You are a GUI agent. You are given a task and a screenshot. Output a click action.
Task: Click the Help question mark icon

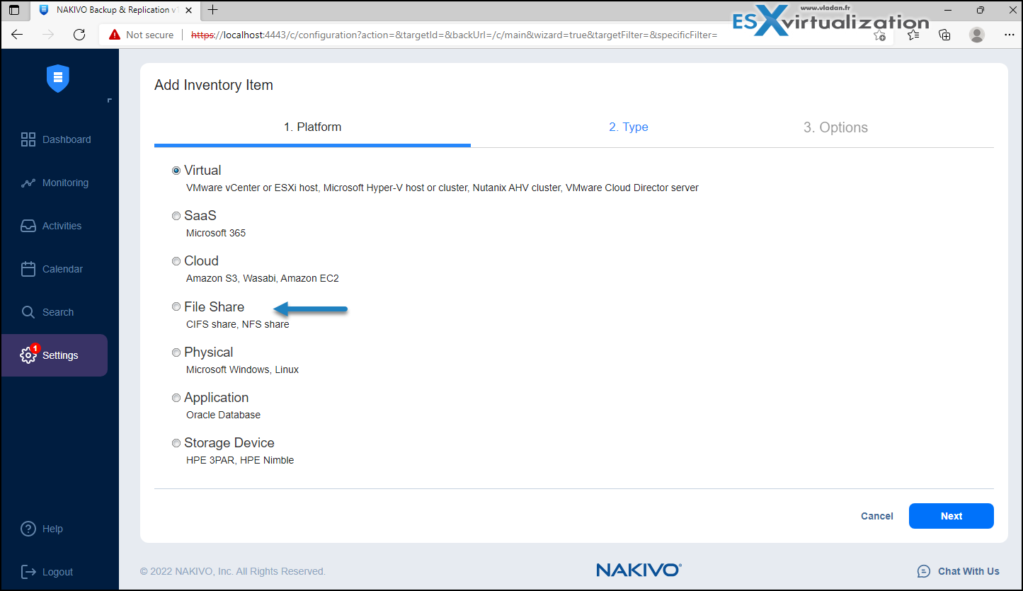coord(28,529)
